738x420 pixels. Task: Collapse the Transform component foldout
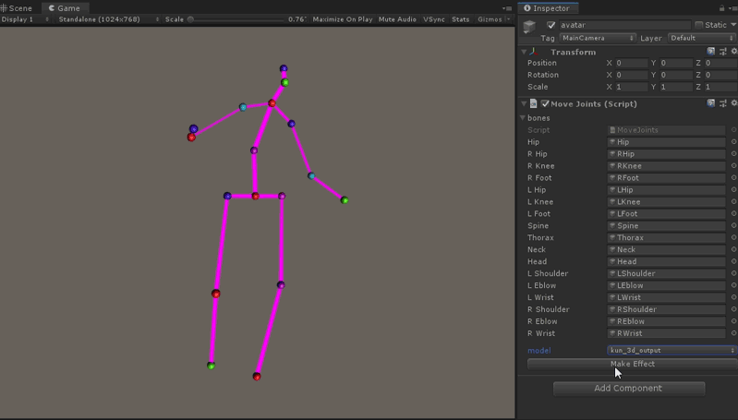click(524, 52)
